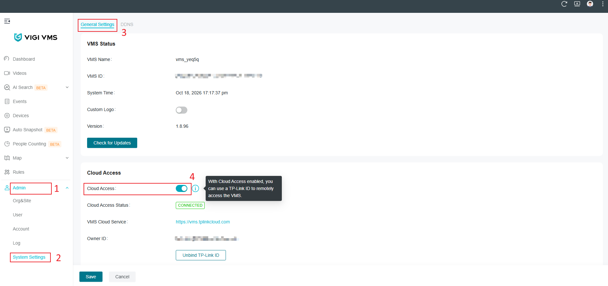
Task: Click the Map icon
Action: 7,158
